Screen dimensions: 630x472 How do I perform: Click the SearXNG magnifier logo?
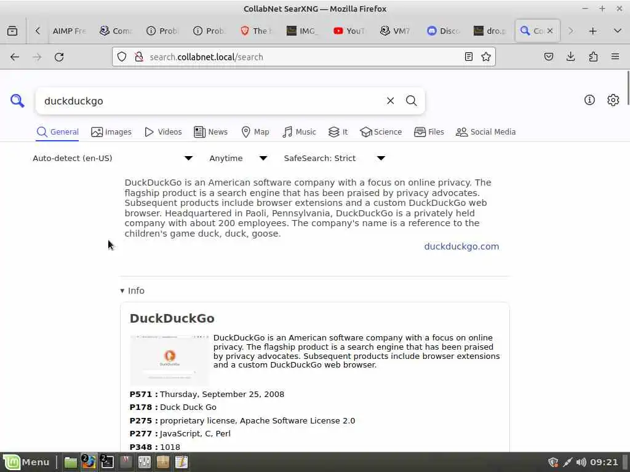pyautogui.click(x=17, y=101)
